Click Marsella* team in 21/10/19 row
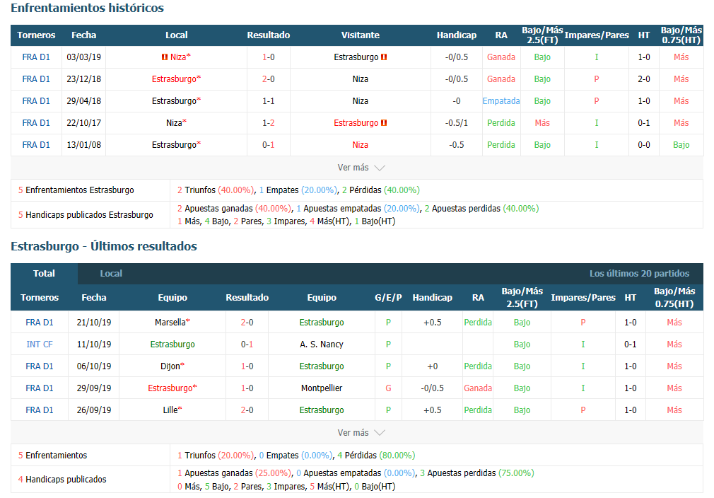 tap(172, 322)
